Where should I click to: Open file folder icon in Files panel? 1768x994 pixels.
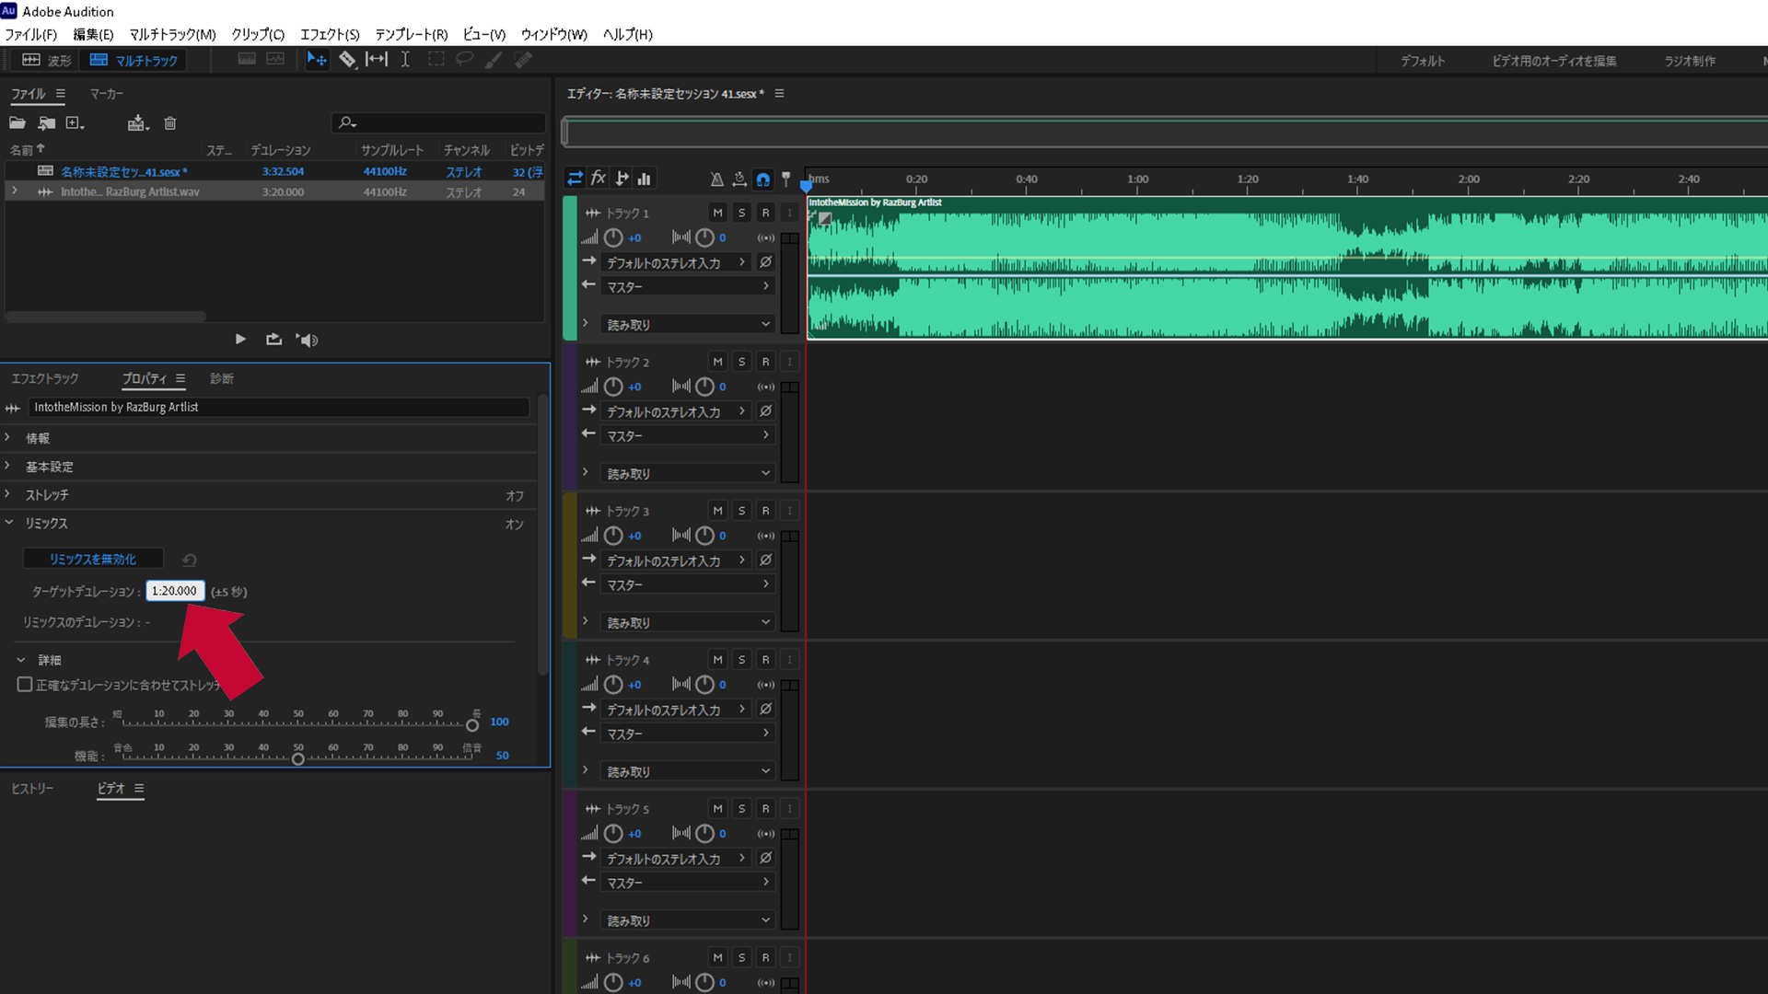(x=17, y=123)
